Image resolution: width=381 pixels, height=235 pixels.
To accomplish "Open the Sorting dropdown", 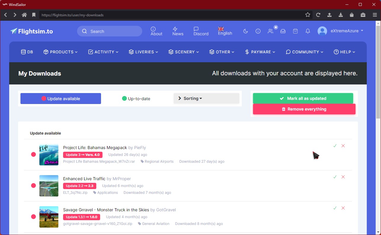I will tap(206, 98).
